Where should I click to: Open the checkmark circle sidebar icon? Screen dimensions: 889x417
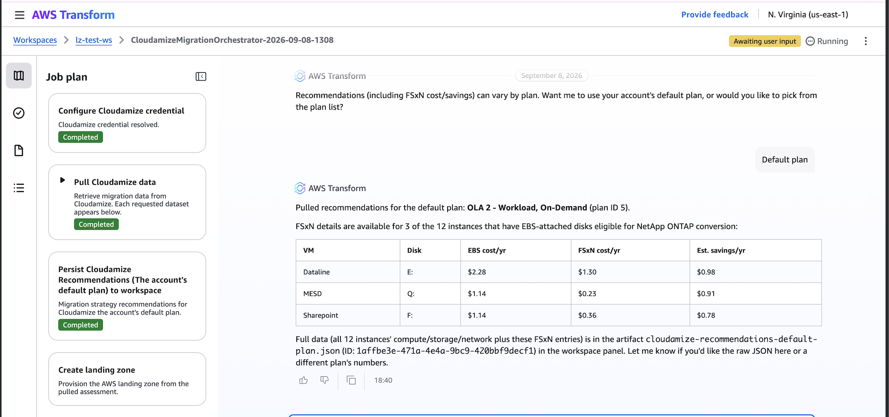[x=19, y=113]
